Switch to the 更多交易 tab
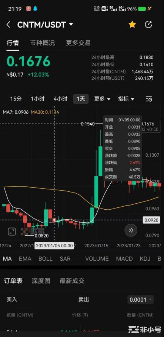The width and height of the screenshot is (164, 337). (x=78, y=43)
